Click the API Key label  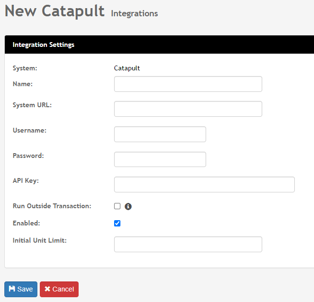[26, 180]
